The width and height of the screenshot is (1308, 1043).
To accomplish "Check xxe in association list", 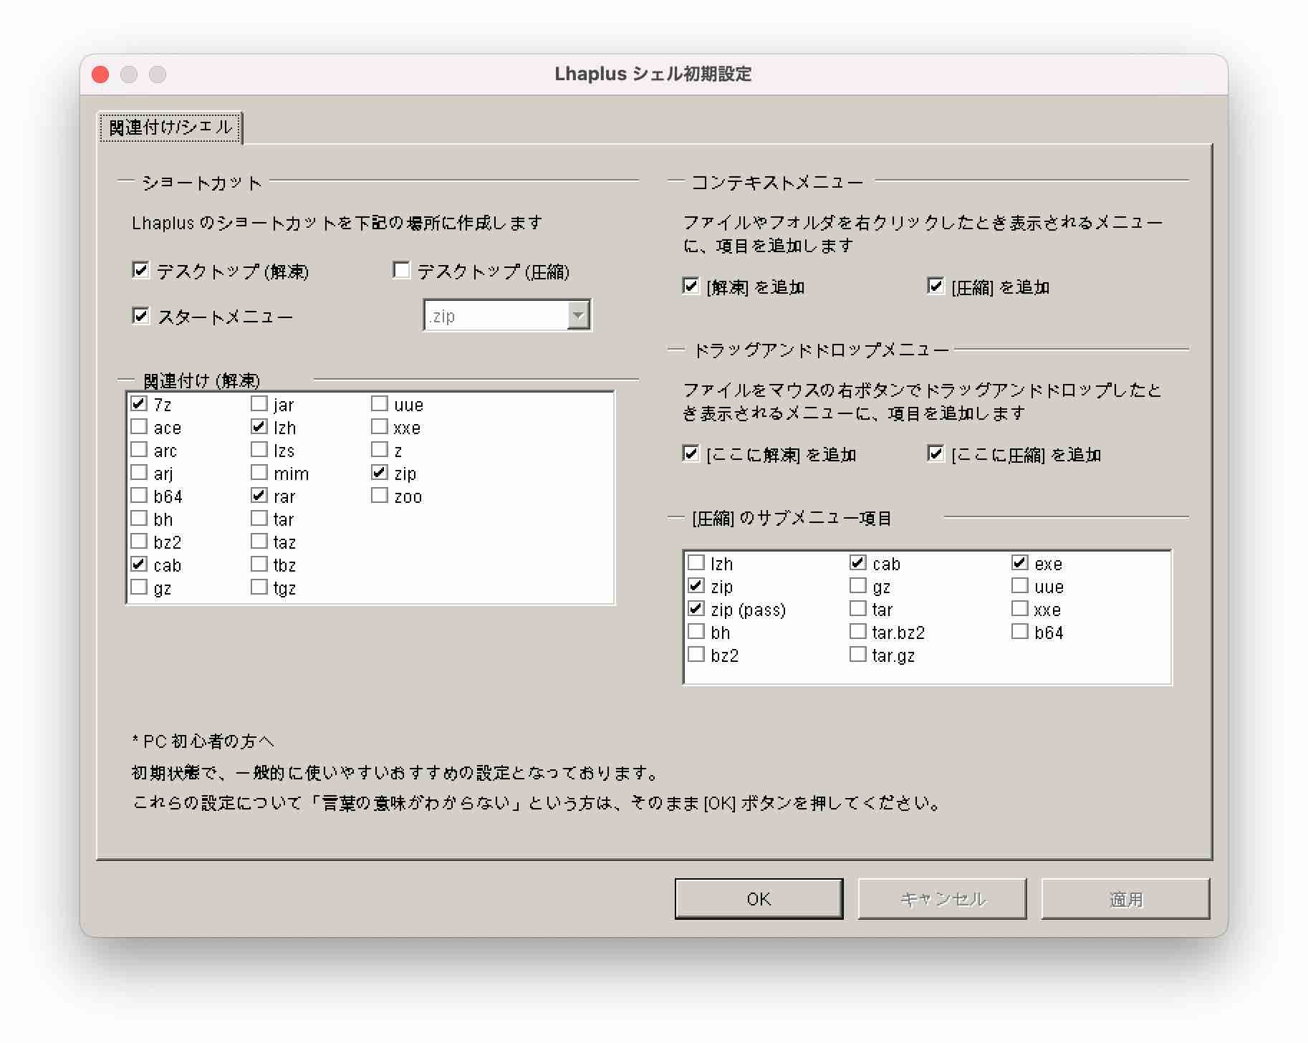I will coord(380,427).
